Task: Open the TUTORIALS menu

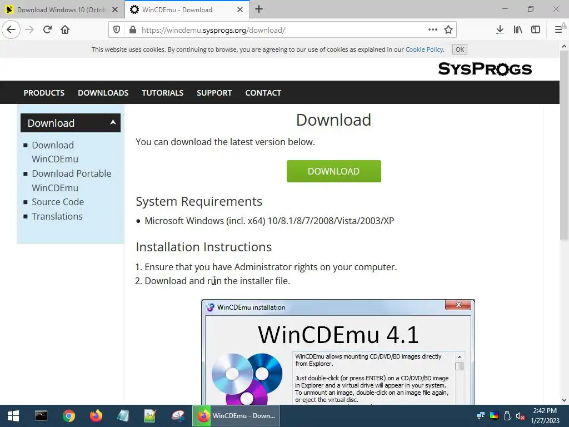Action: tap(163, 93)
